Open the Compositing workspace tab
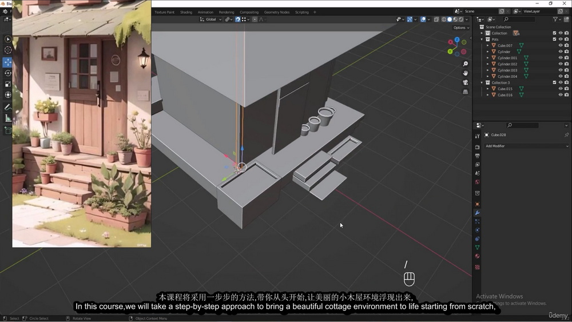The width and height of the screenshot is (572, 322). tap(249, 13)
